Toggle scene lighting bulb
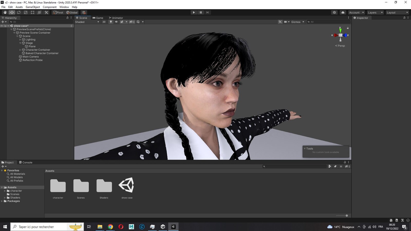The height and width of the screenshot is (231, 411). coord(111,22)
